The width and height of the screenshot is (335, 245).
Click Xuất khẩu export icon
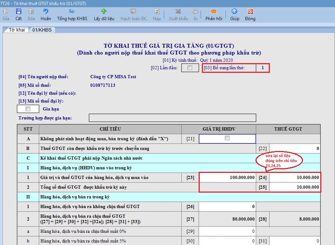178,11
